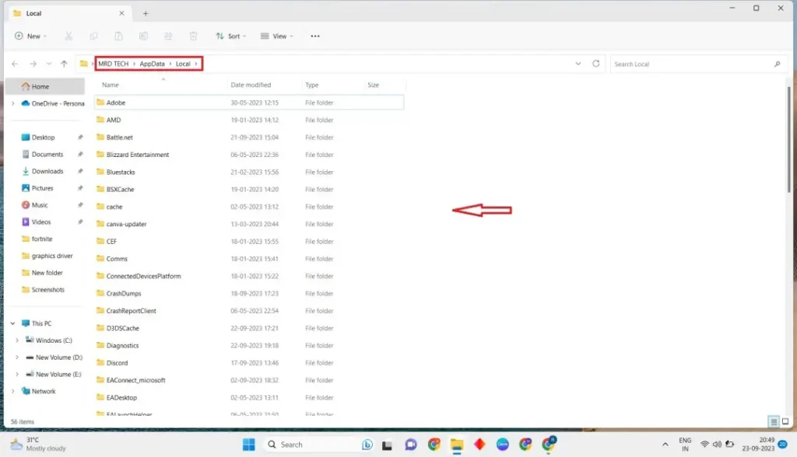Expand the Windows (C:) drive tree node
797x457 pixels.
(x=17, y=340)
